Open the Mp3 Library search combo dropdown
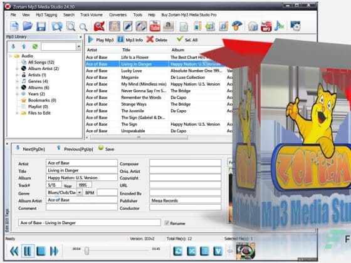 tap(79, 46)
